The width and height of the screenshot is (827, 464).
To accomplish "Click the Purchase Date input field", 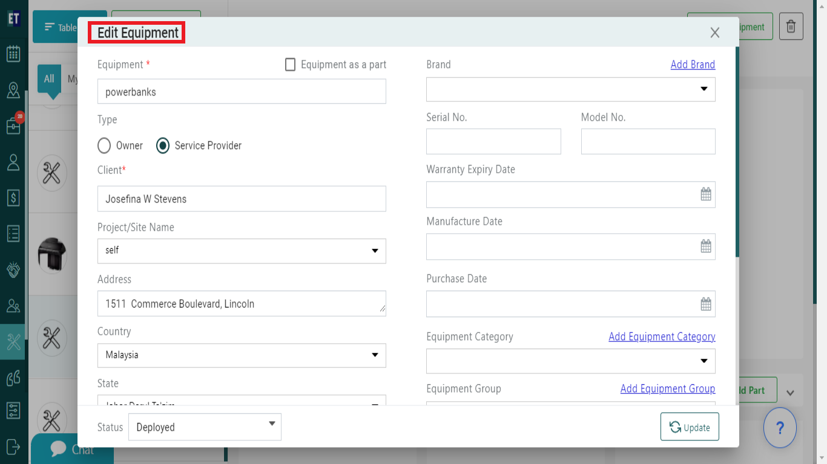I will pos(570,304).
